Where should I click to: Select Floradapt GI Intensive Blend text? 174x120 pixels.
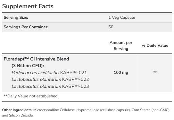click(37, 59)
